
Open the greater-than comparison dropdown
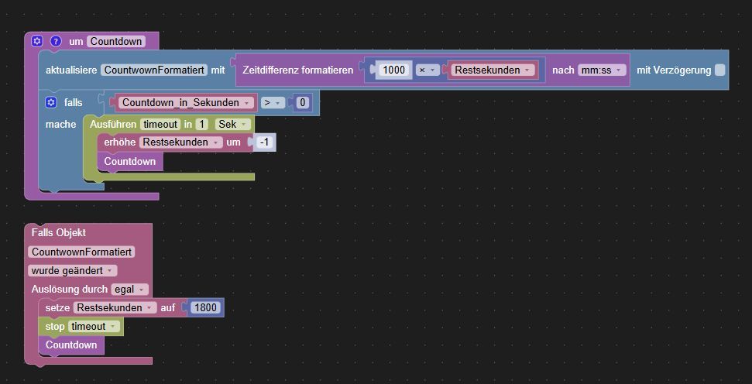coord(273,103)
